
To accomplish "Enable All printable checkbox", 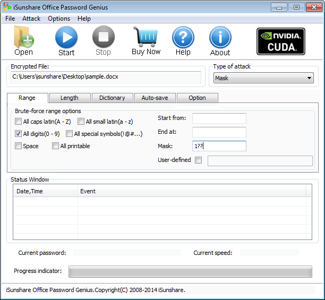I will [x=55, y=146].
